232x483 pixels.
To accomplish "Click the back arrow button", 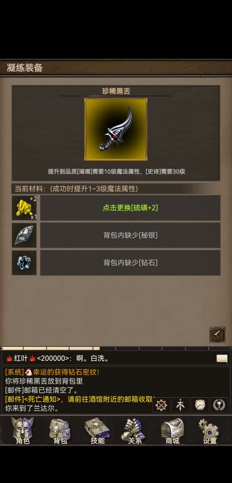I will (217, 335).
